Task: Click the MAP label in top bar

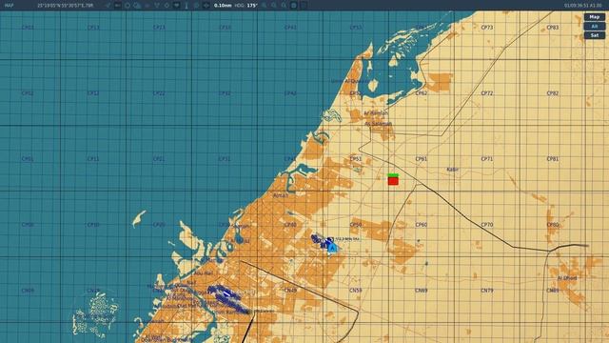Action: coord(9,6)
